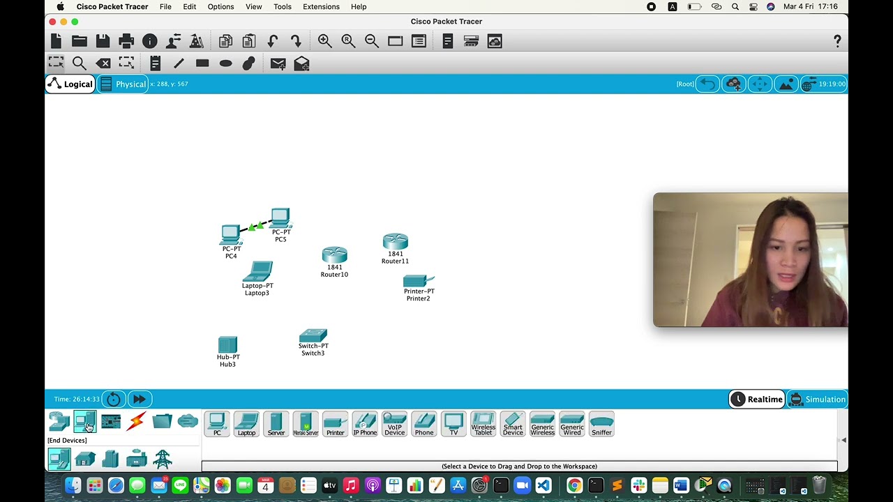Pick the Laptop device from palette
Screen dimensions: 893x502
[x=246, y=425]
